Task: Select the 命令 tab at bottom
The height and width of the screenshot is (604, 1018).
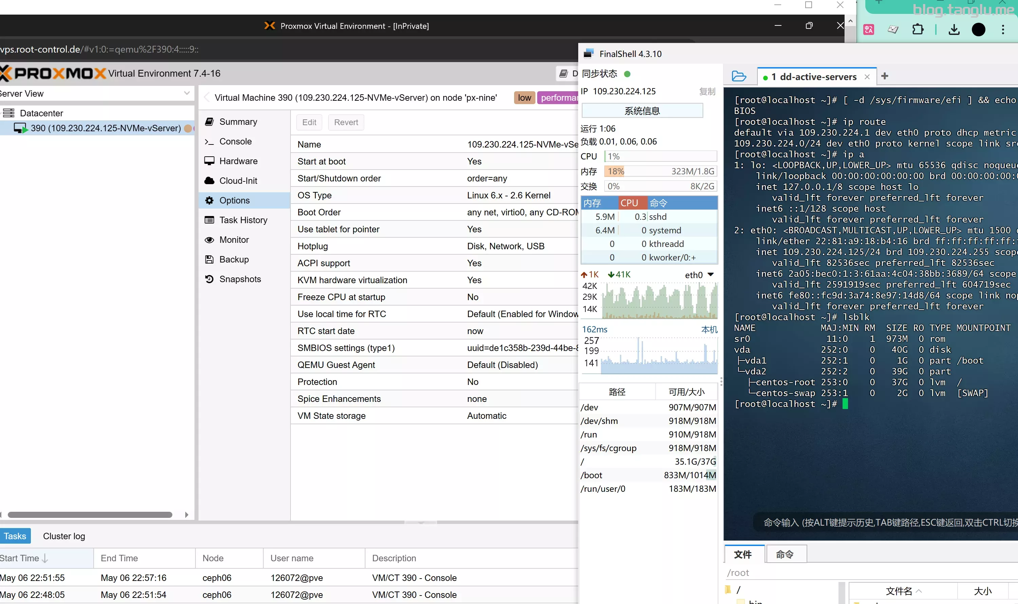Action: click(x=785, y=554)
